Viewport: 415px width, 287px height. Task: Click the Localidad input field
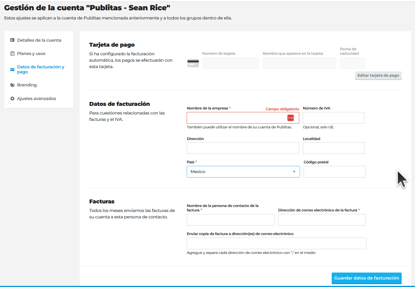tap(334, 148)
